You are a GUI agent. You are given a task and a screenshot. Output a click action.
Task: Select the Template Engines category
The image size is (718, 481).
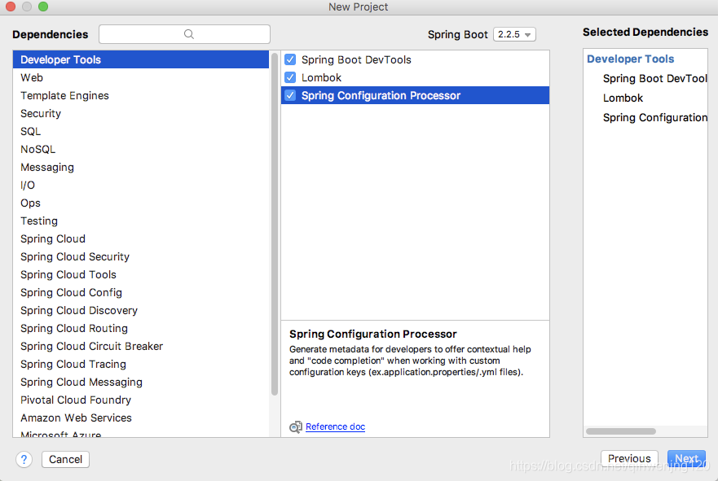(x=141, y=95)
